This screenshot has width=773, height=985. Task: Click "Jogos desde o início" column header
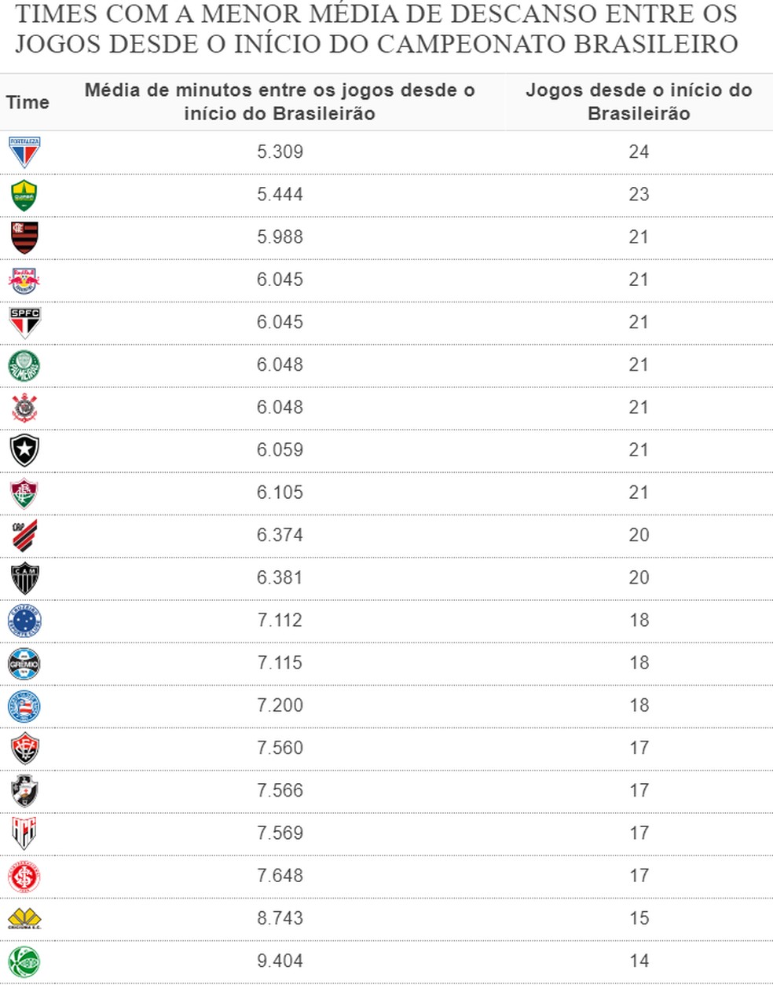coord(639,102)
